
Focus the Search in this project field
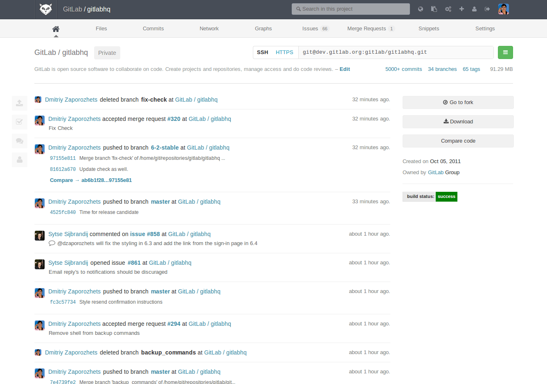pyautogui.click(x=351, y=9)
